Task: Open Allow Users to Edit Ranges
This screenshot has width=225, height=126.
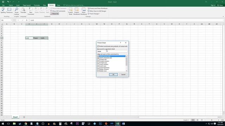Action: 97,11
